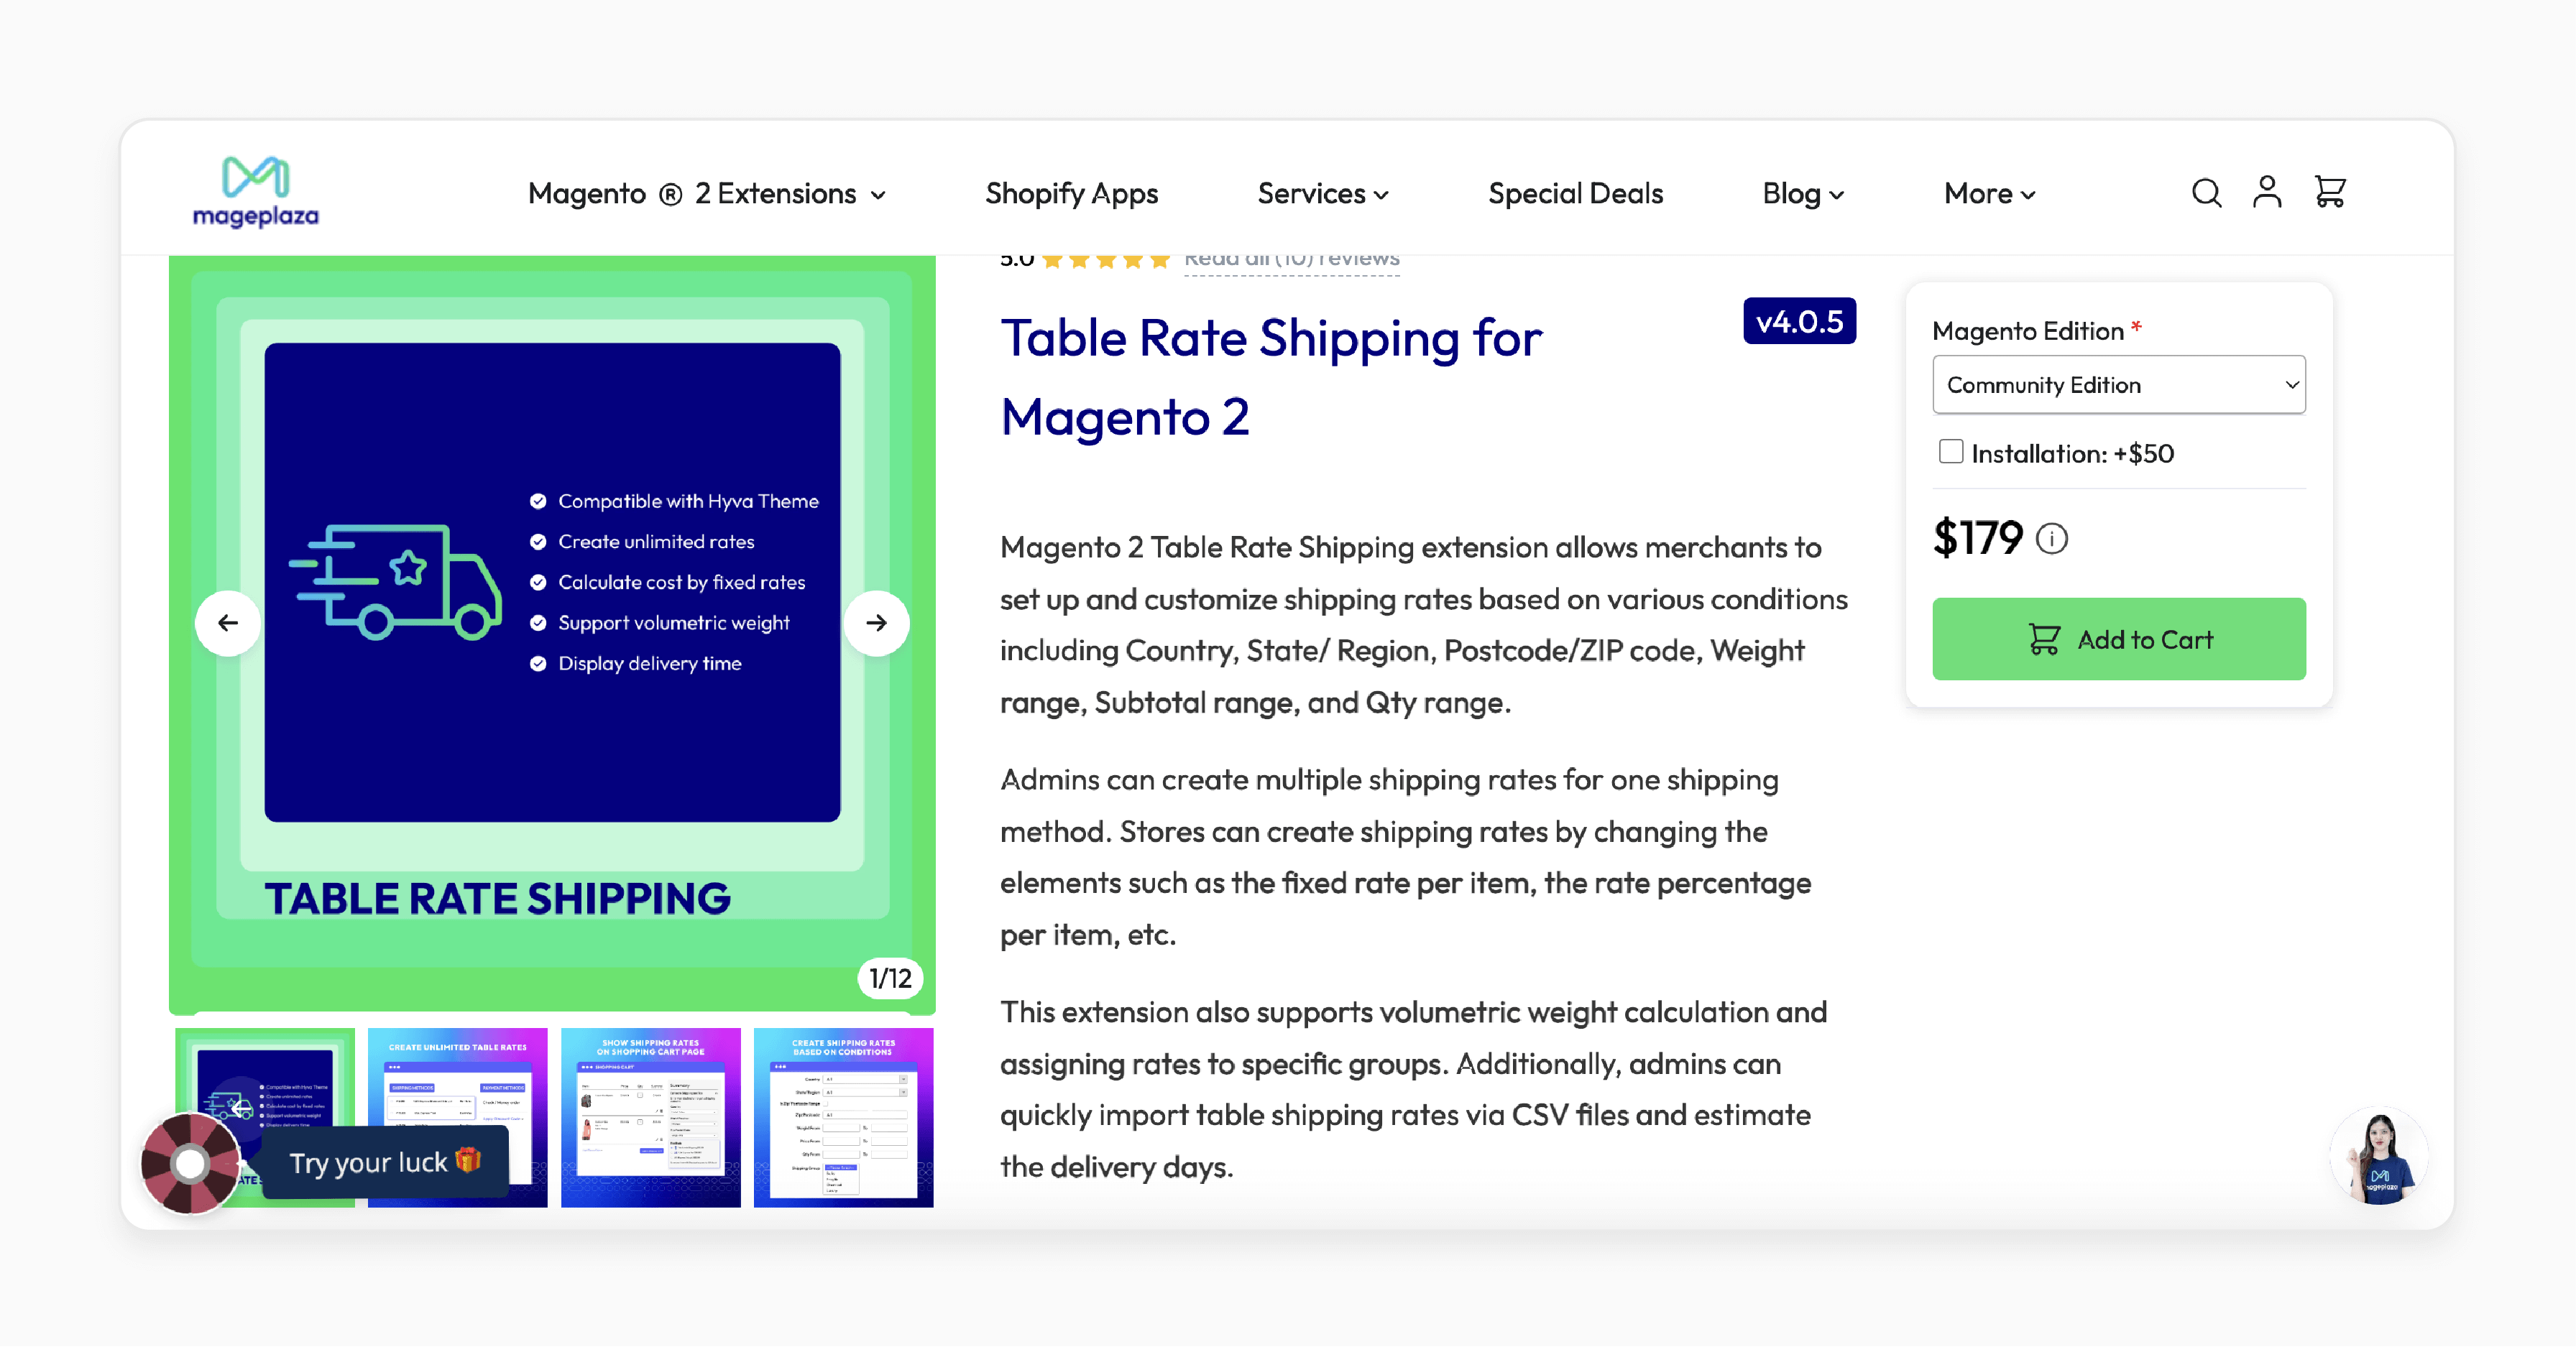Click the user account icon
Viewport: 2576px width, 1347px height.
click(2268, 190)
